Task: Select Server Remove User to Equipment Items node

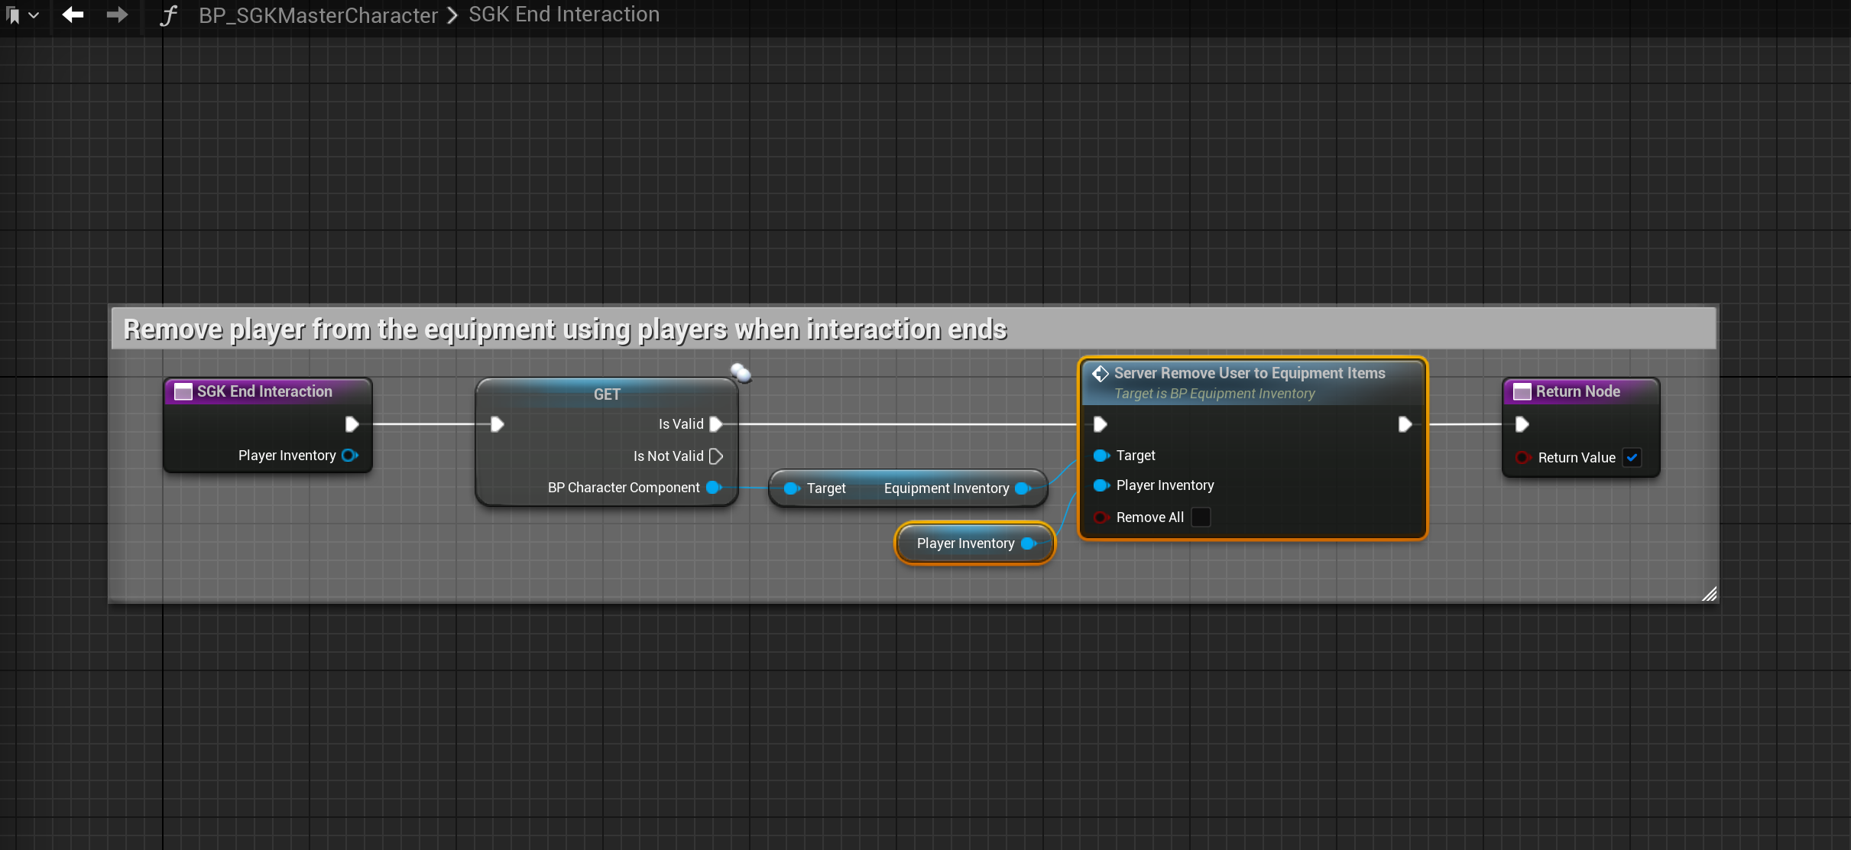Action: click(1249, 373)
